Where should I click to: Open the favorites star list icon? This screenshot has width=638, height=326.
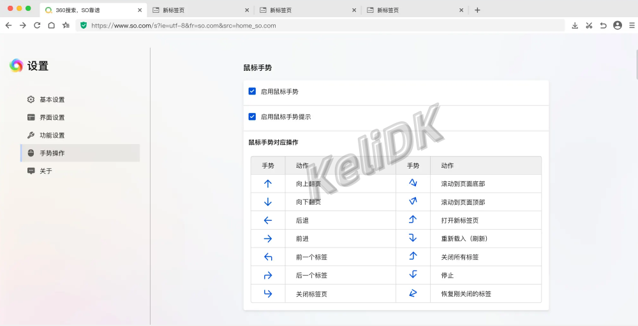click(x=66, y=26)
